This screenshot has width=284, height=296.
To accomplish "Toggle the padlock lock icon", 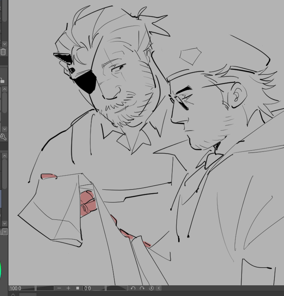I will tap(2, 80).
